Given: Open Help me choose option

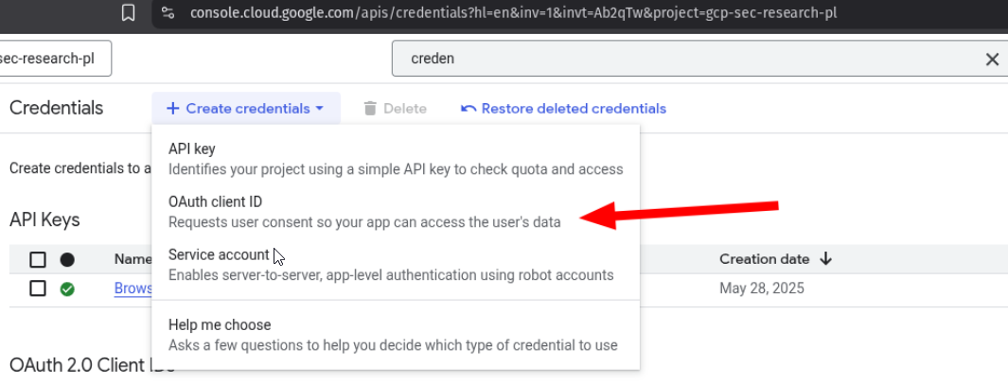Looking at the screenshot, I should (396, 335).
